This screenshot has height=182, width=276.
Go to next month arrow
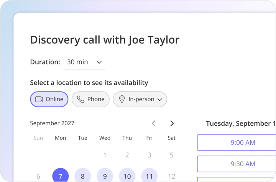coord(172,123)
